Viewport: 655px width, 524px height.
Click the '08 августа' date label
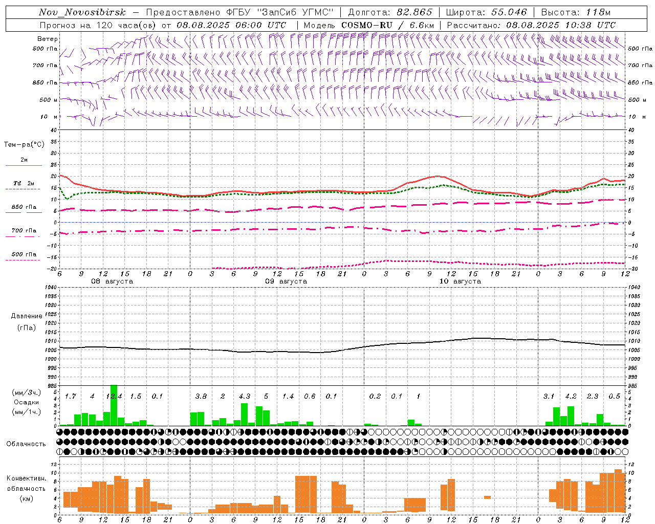click(x=112, y=281)
